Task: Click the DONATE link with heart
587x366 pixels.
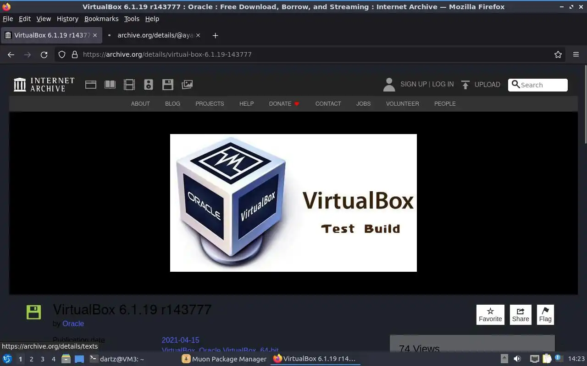Action: click(x=284, y=104)
